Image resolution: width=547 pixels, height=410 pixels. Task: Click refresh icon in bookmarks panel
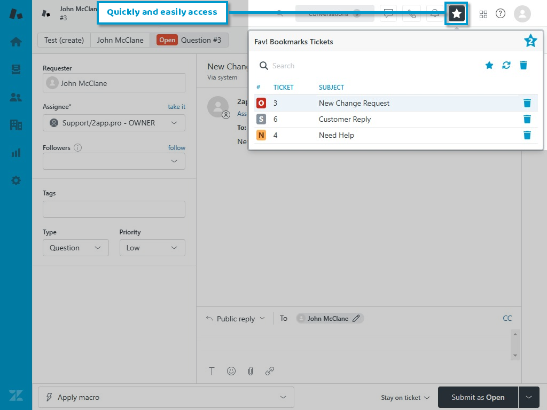(x=506, y=65)
